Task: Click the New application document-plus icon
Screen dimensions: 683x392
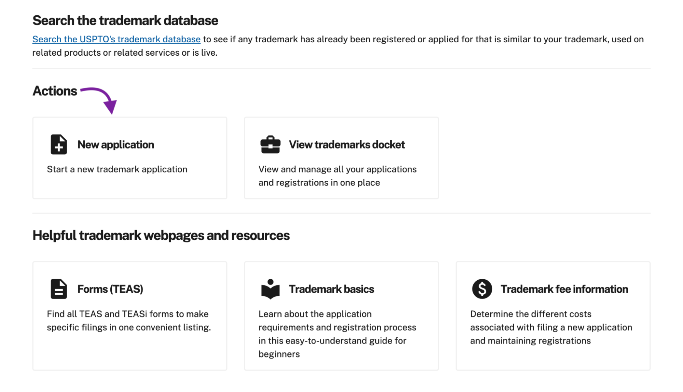Action: [59, 144]
